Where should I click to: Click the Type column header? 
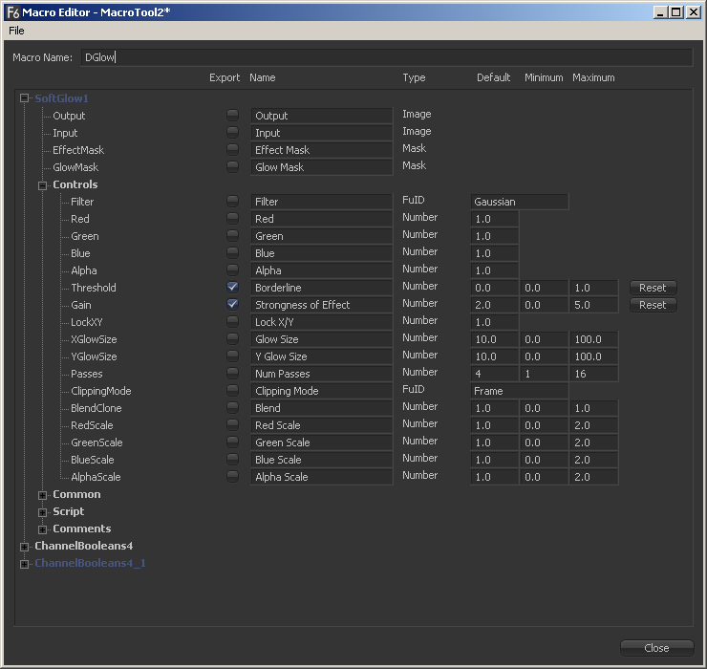pos(414,77)
